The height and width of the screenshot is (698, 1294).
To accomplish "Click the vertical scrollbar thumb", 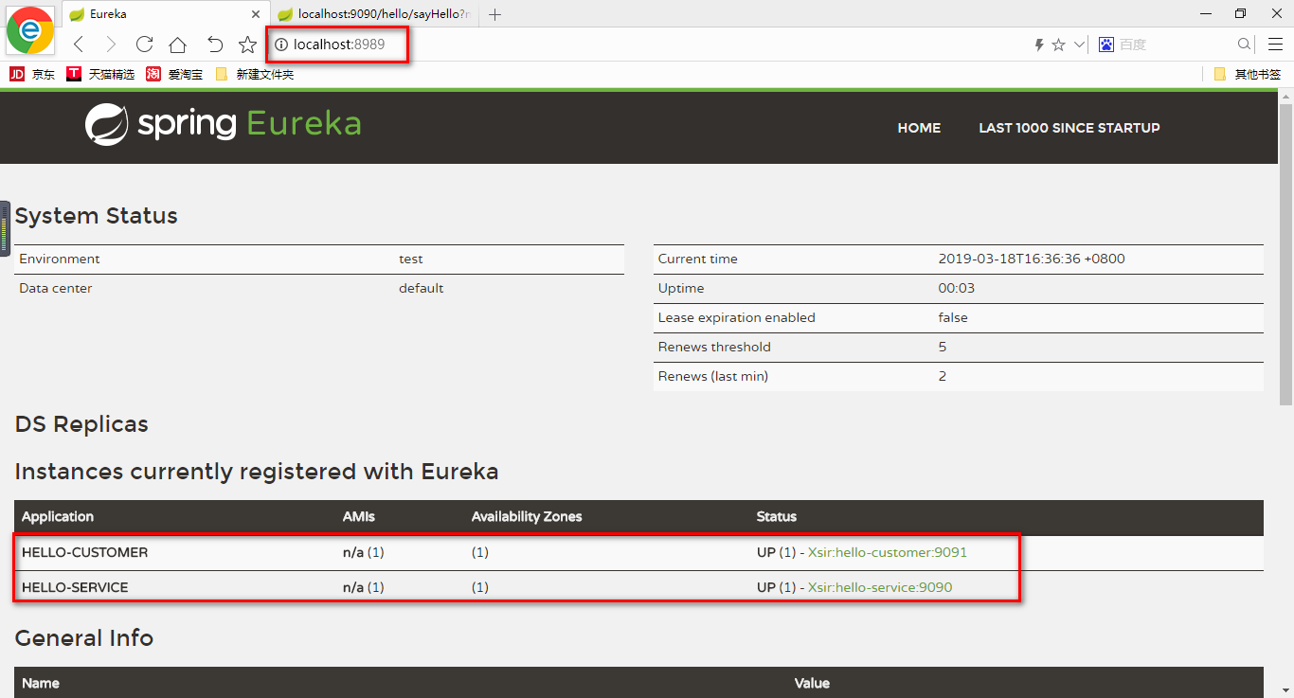I will (1285, 254).
